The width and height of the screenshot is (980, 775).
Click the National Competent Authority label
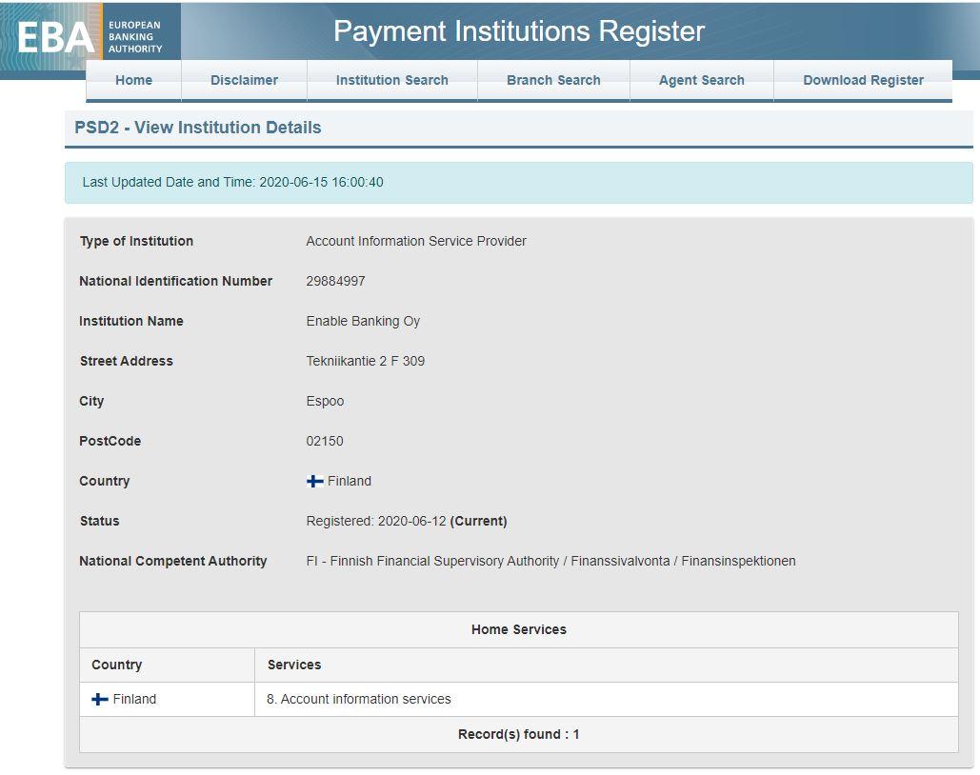click(x=173, y=561)
